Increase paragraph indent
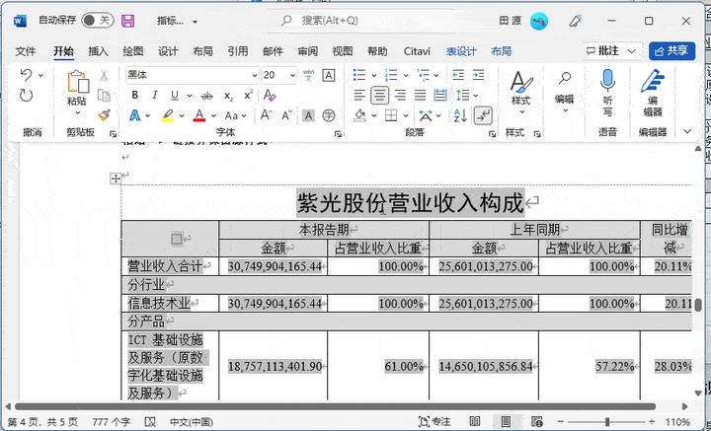This screenshot has height=431, width=711. coord(478,75)
